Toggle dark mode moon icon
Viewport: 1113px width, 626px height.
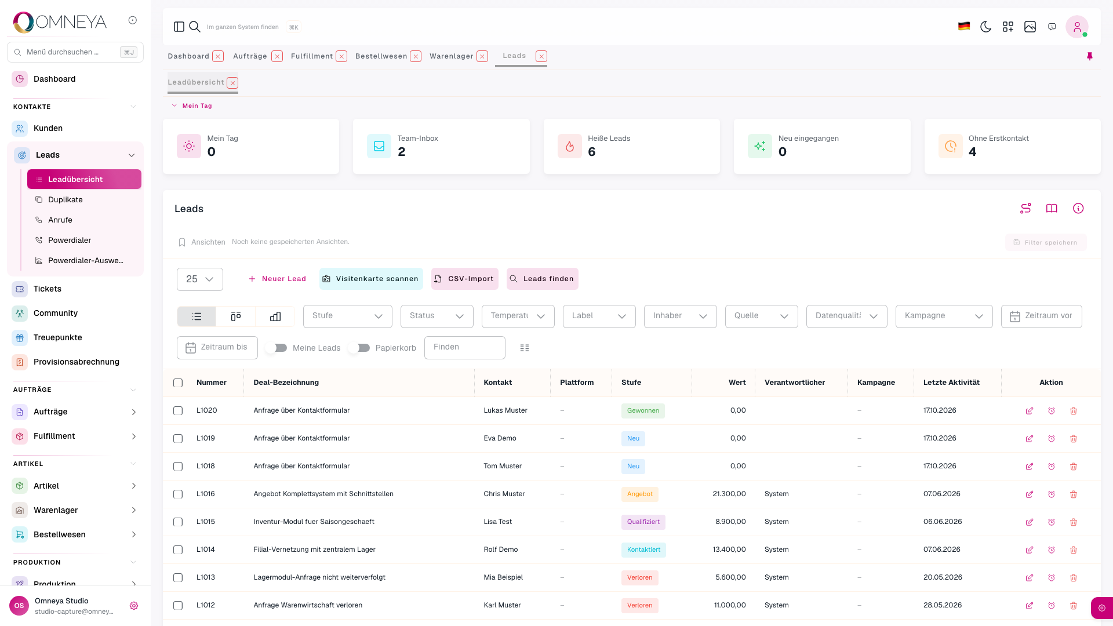[x=985, y=27]
